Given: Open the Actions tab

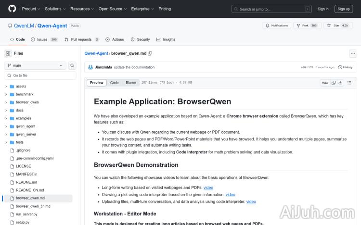Looking at the screenshot, I should pos(115,39).
